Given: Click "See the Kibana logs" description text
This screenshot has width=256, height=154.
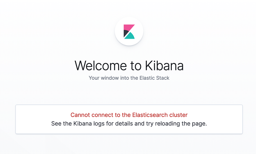Looking at the screenshot, I should [x=129, y=124].
